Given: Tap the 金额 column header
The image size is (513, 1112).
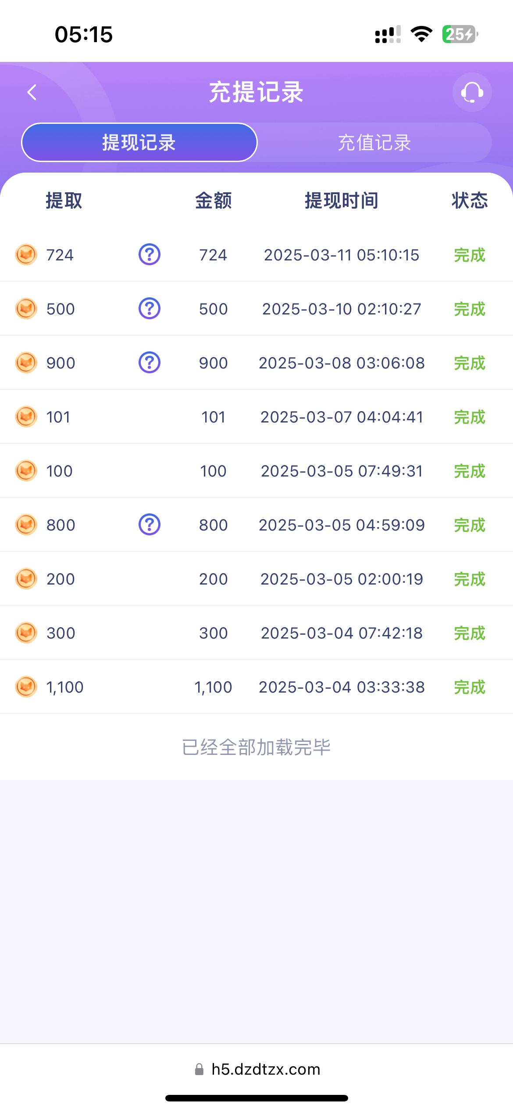Looking at the screenshot, I should 214,201.
